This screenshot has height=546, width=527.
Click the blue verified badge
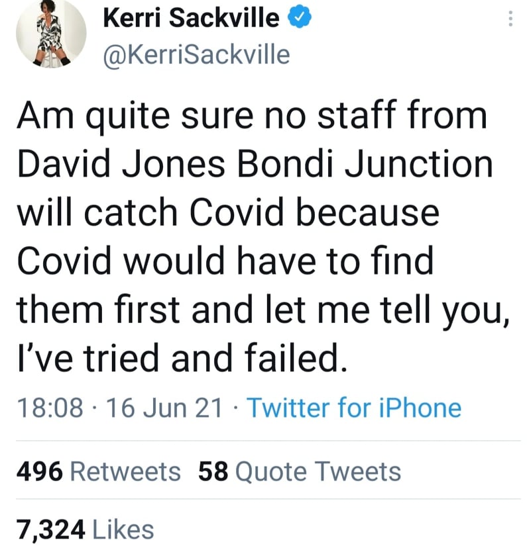click(294, 19)
